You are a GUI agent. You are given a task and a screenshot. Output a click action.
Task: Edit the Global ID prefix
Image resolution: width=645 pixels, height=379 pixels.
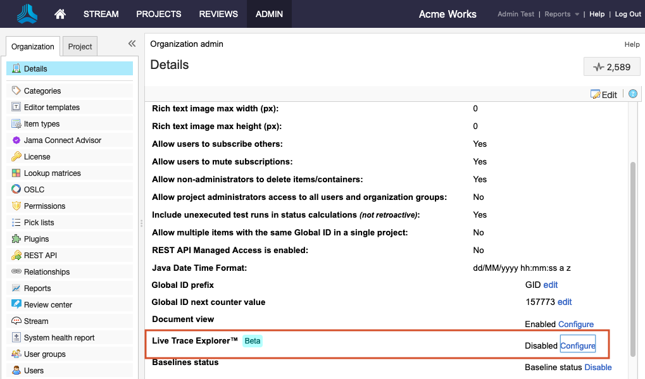coord(550,285)
